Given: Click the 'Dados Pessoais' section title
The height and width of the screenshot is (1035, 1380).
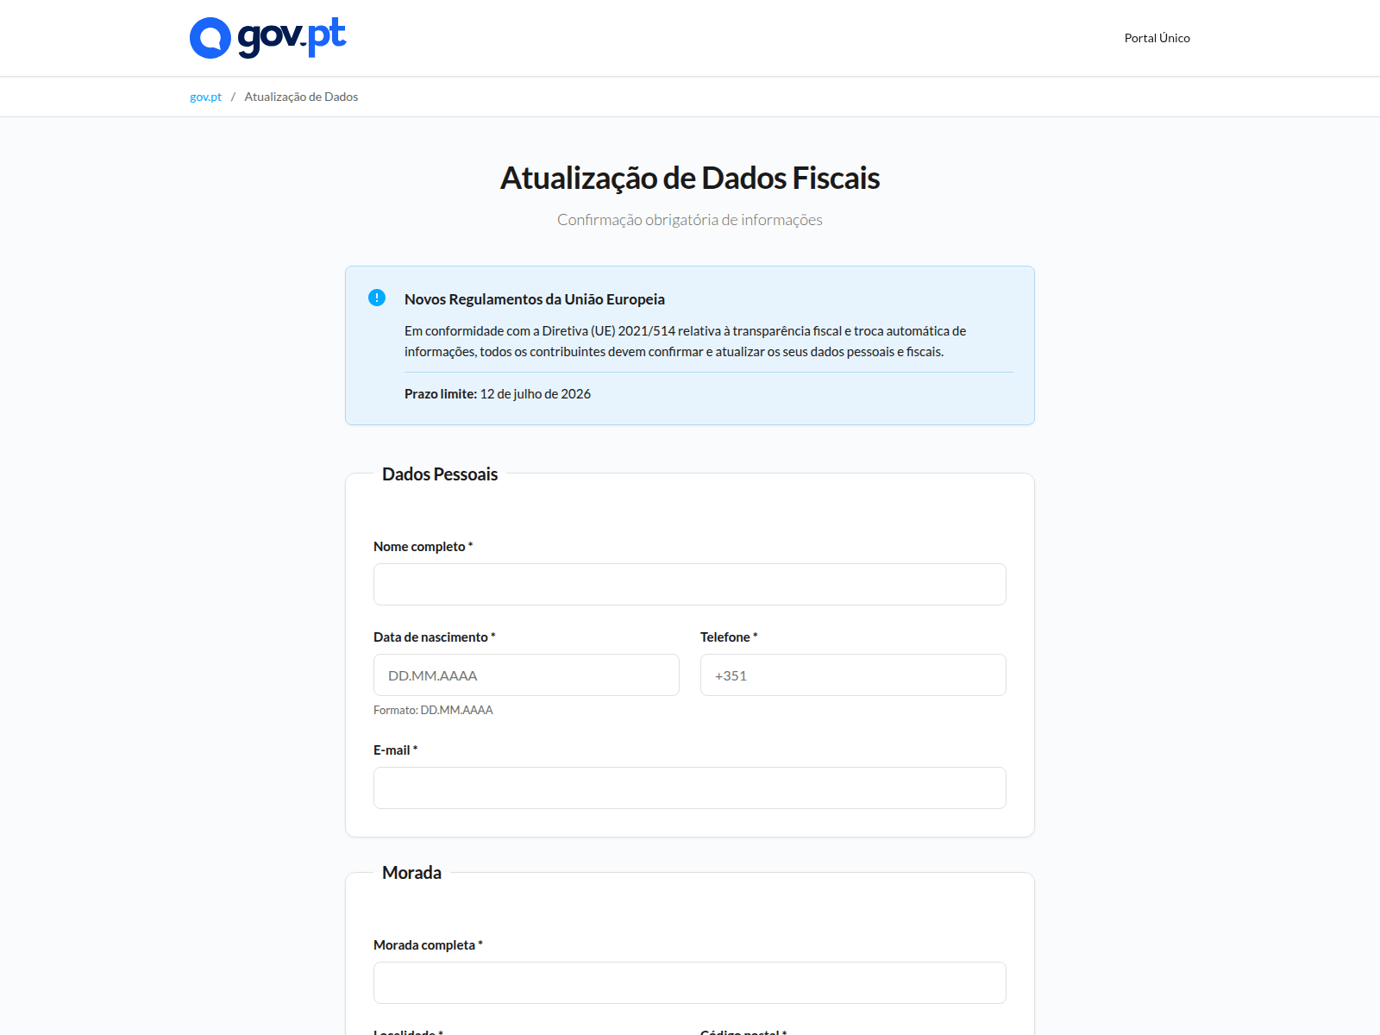Looking at the screenshot, I should [x=440, y=474].
